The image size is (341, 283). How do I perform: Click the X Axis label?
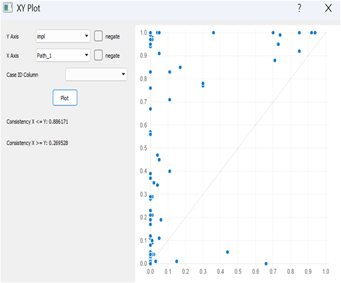pos(12,56)
